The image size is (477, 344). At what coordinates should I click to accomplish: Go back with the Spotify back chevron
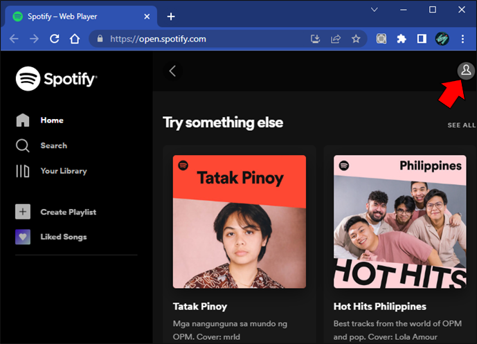coord(172,71)
